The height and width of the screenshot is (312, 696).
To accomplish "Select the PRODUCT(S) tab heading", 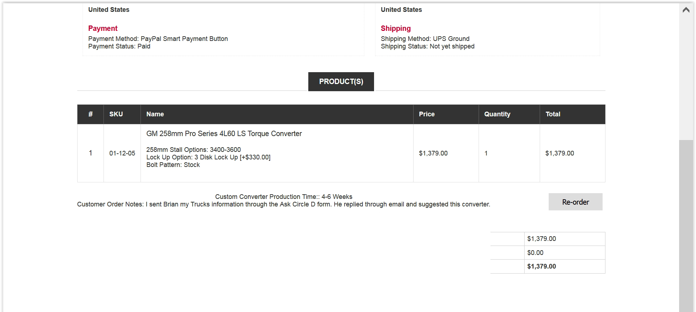I will click(341, 82).
